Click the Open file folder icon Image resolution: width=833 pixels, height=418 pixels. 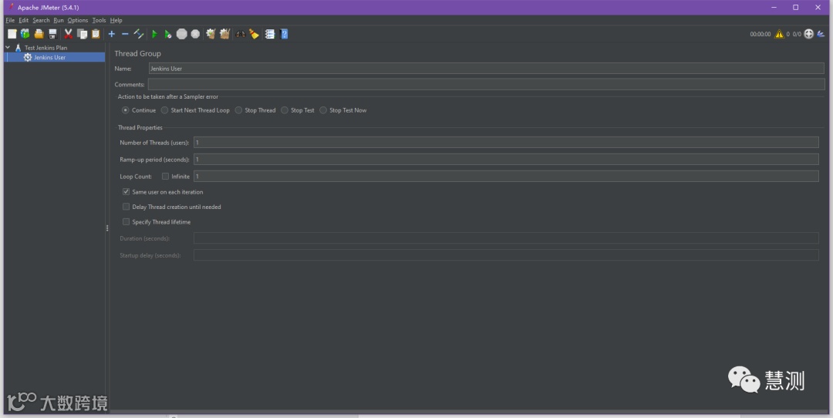[x=39, y=34]
